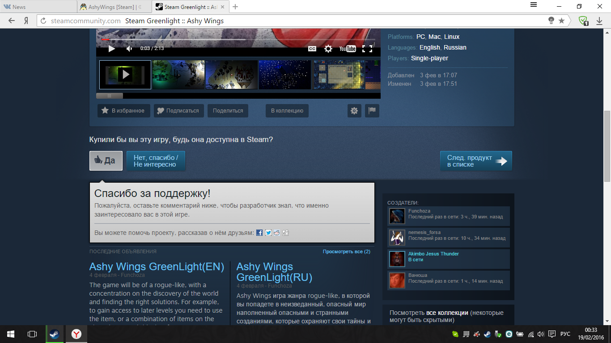Open creator Ванюша's profile
The height and width of the screenshot is (343, 611).
tap(418, 275)
